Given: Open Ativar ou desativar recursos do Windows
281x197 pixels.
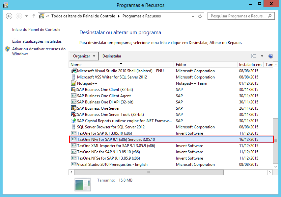Looking at the screenshot, I should click(x=39, y=51).
